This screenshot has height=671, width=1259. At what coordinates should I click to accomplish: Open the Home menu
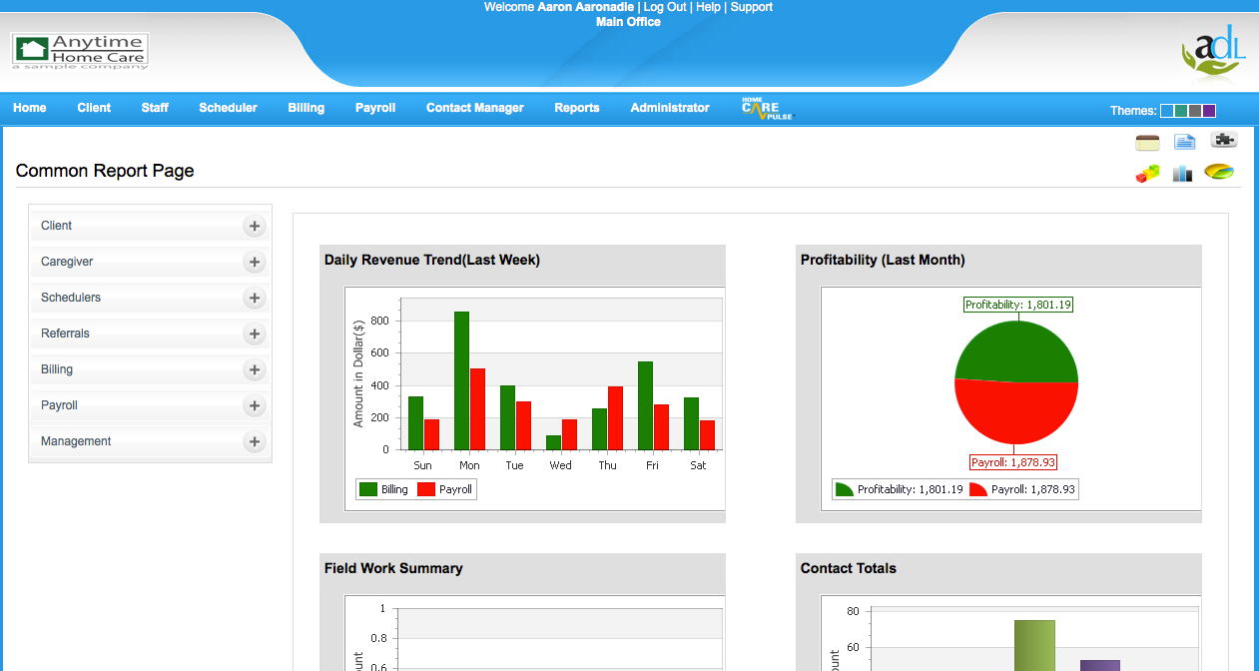30,108
